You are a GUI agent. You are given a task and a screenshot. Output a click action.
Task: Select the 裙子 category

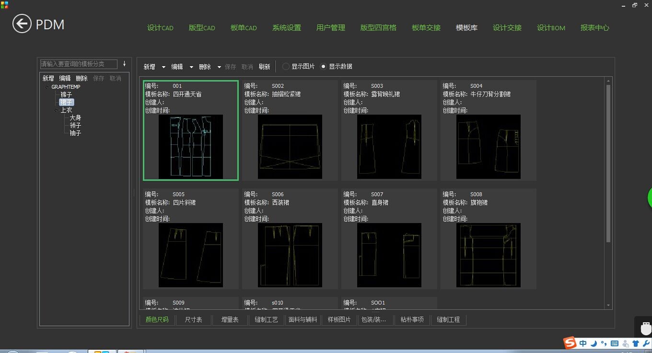[67, 103]
